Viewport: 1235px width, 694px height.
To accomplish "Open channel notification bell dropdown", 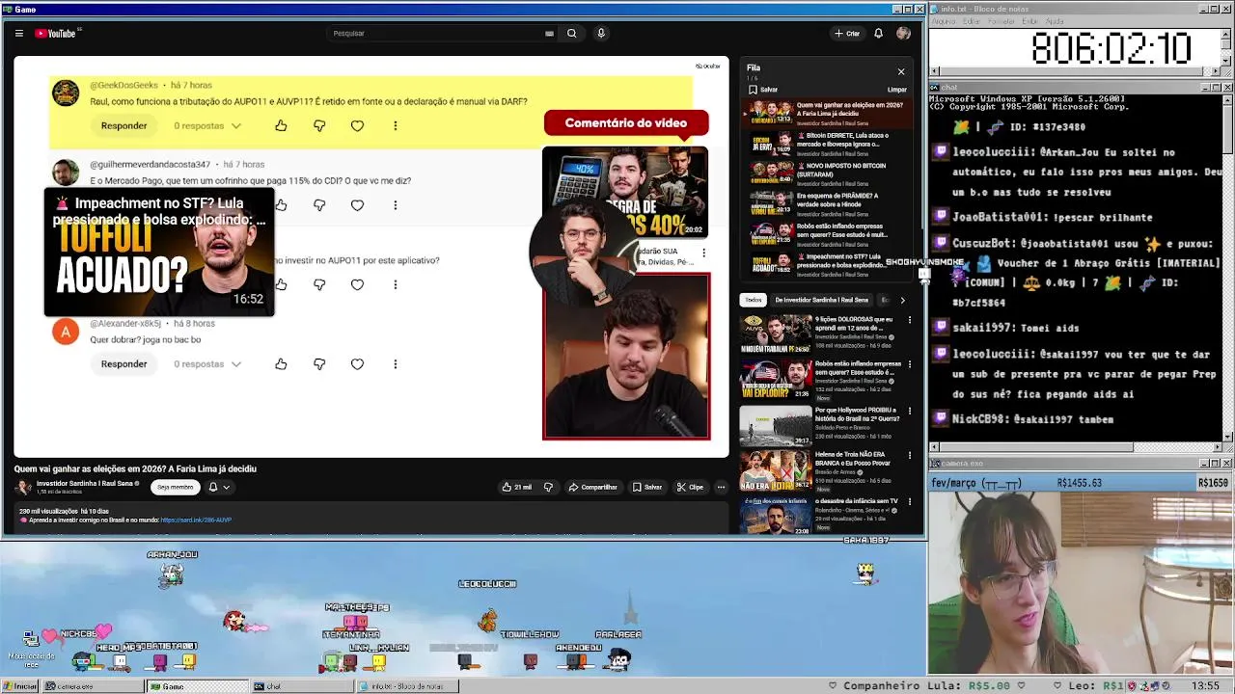I will click(x=219, y=487).
